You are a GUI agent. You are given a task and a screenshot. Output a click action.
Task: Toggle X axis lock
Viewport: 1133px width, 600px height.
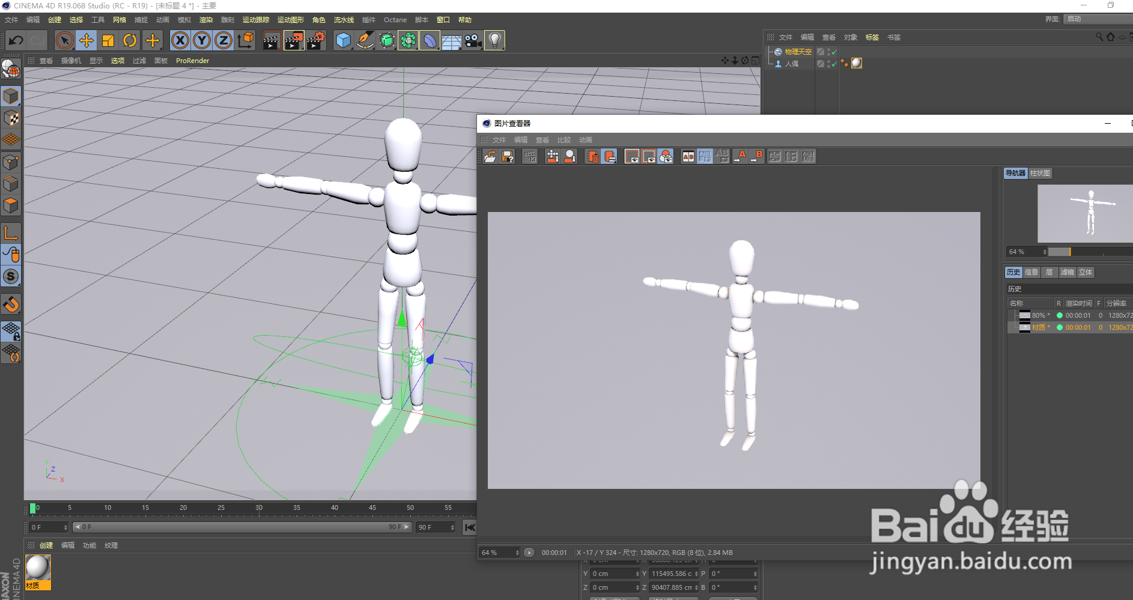coord(180,41)
